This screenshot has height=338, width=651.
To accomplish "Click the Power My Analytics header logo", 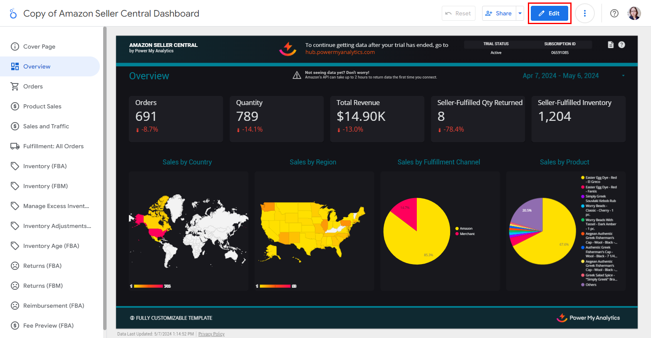I will pos(287,49).
